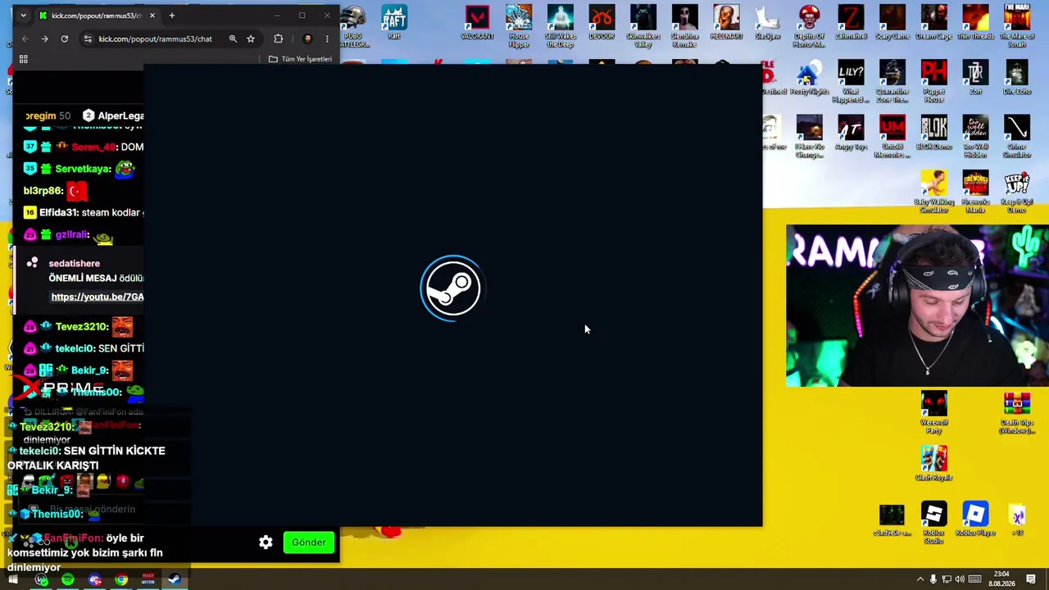Switch to Steam in the taskbar
Image resolution: width=1049 pixels, height=590 pixels.
pyautogui.click(x=175, y=580)
